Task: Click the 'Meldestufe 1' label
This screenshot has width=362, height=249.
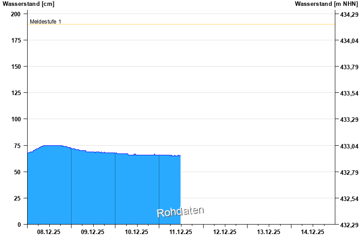Action: pos(46,21)
